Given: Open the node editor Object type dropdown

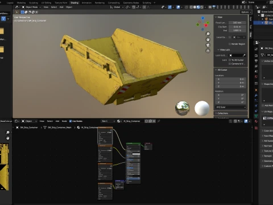Looking at the screenshot, I should [29, 121].
